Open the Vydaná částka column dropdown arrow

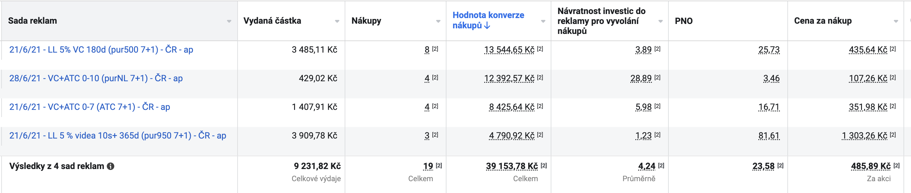click(337, 21)
